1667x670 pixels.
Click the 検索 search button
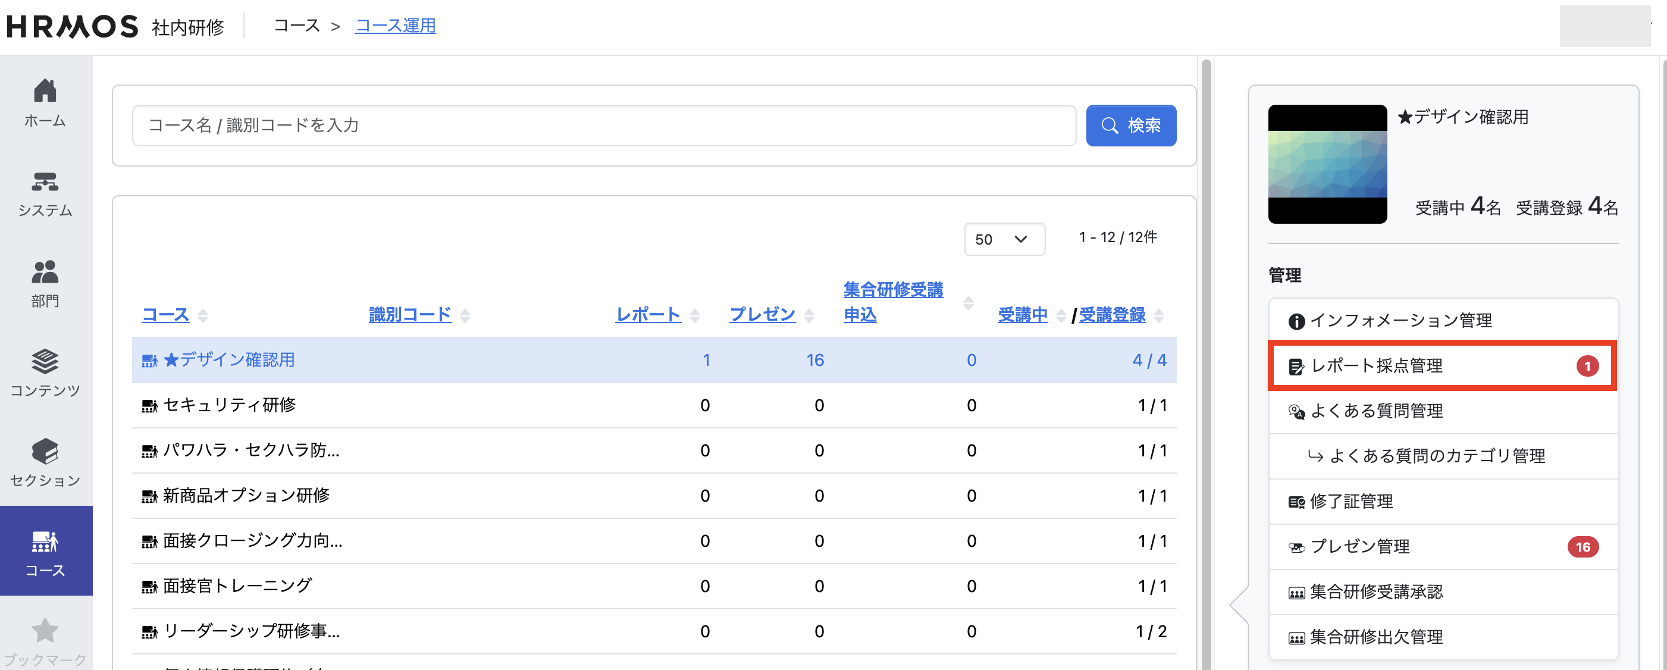[1130, 126]
